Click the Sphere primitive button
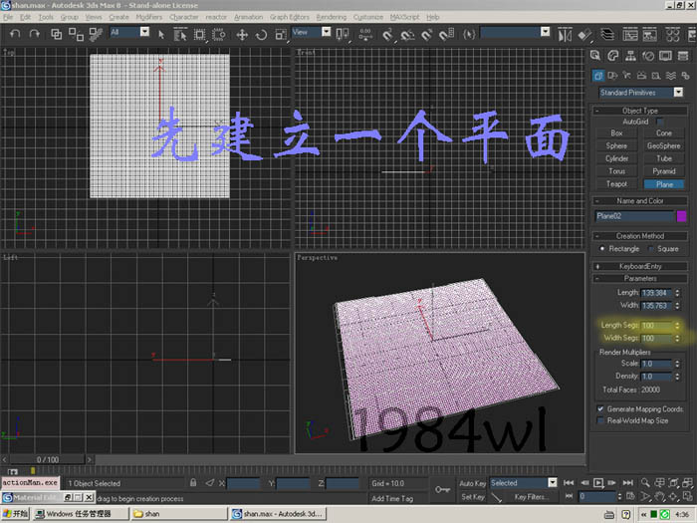697x523 pixels. click(x=616, y=145)
